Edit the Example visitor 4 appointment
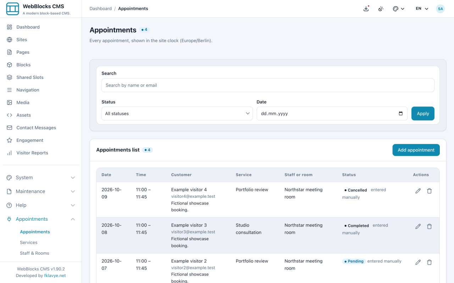 tap(418, 191)
